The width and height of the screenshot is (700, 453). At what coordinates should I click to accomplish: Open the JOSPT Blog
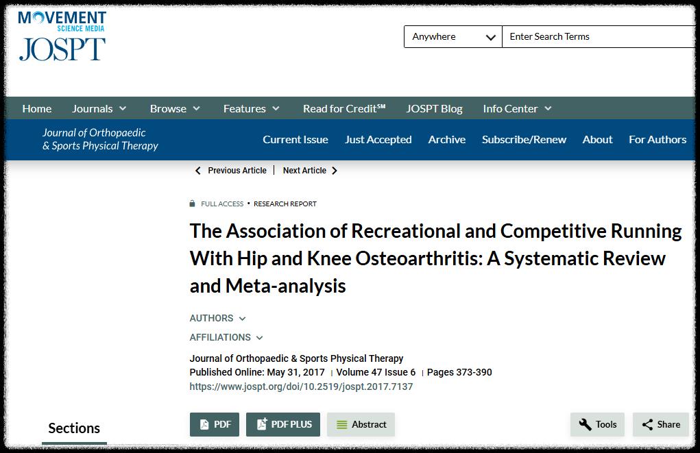click(x=435, y=108)
